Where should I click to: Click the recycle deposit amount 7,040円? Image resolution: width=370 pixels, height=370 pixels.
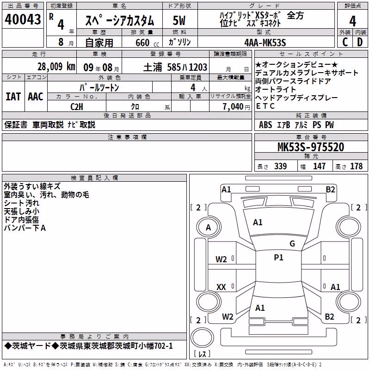236,107
